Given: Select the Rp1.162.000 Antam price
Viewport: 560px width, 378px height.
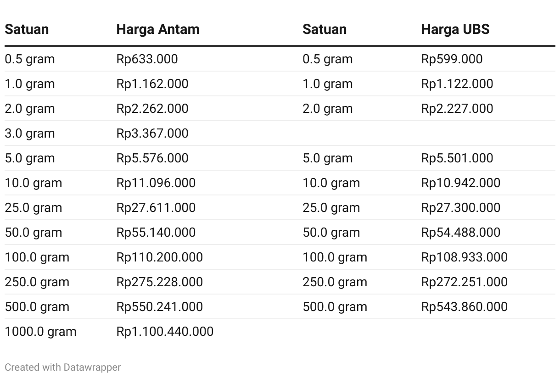Looking at the screenshot, I should click(152, 84).
